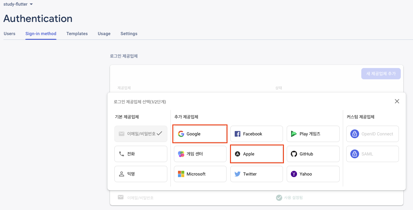
Task: Click the Google logo icon
Action: pyautogui.click(x=181, y=134)
